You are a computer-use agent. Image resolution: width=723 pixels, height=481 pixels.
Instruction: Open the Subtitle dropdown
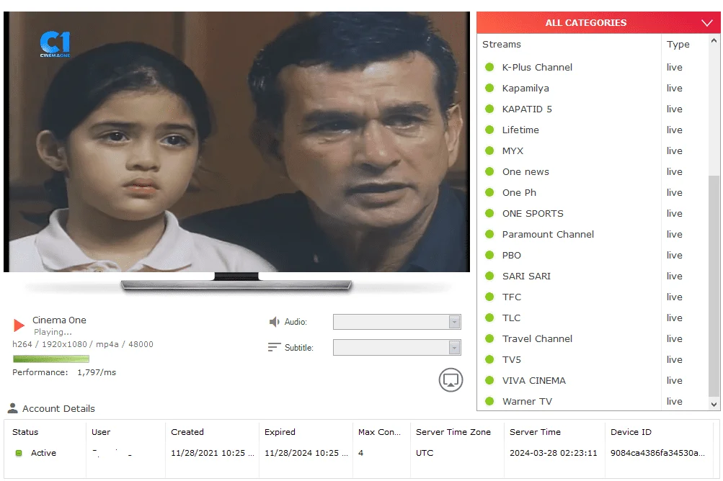(397, 347)
